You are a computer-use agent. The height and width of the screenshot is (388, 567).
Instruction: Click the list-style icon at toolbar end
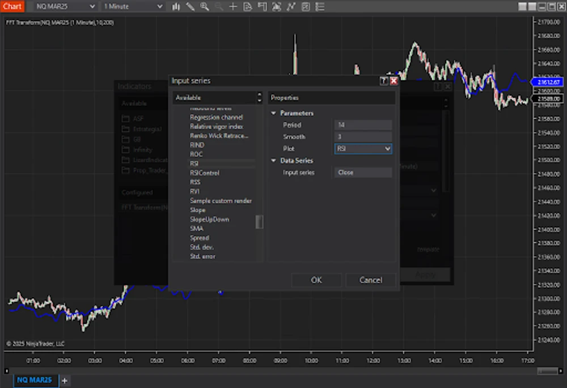tap(320, 6)
